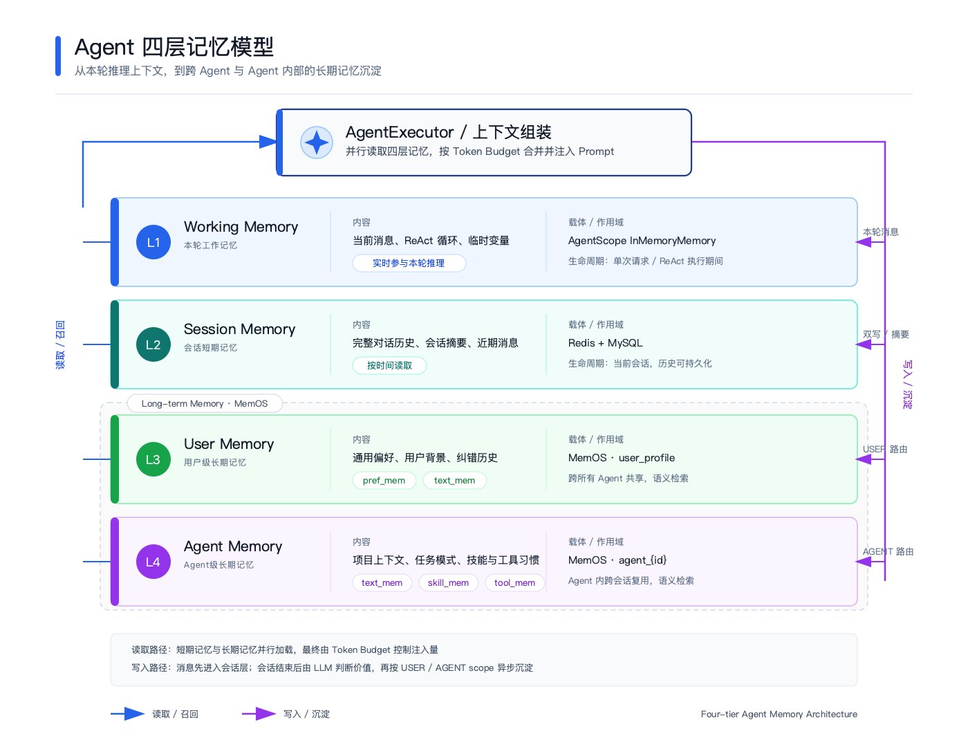Click the purple write arrow in legend
This screenshot has height=747, width=968.
[259, 714]
